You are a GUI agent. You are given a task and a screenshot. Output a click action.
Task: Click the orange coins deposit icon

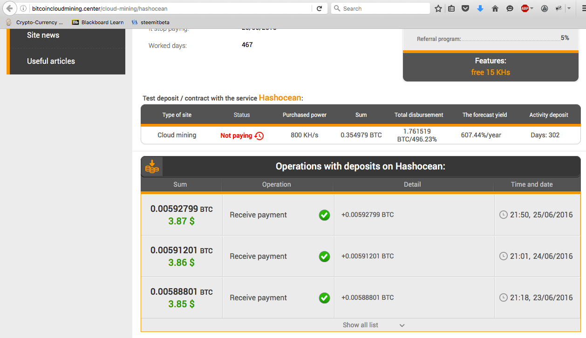(152, 166)
